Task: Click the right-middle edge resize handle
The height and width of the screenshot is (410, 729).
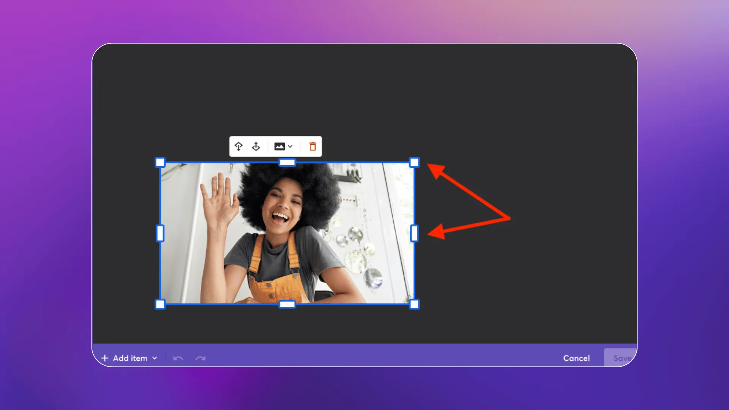Action: click(414, 233)
